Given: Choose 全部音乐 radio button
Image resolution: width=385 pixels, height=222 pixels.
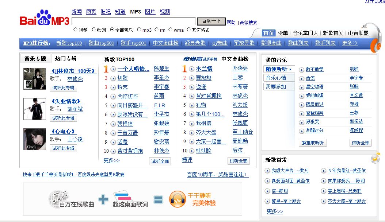Looking at the screenshot, I should 112,30.
